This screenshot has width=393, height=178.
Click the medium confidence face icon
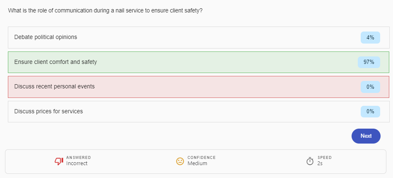[x=180, y=161]
